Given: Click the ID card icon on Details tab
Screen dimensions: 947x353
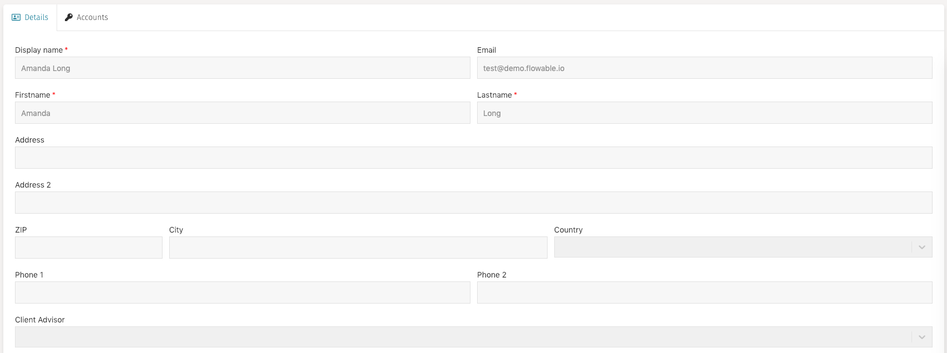Looking at the screenshot, I should click(x=16, y=17).
